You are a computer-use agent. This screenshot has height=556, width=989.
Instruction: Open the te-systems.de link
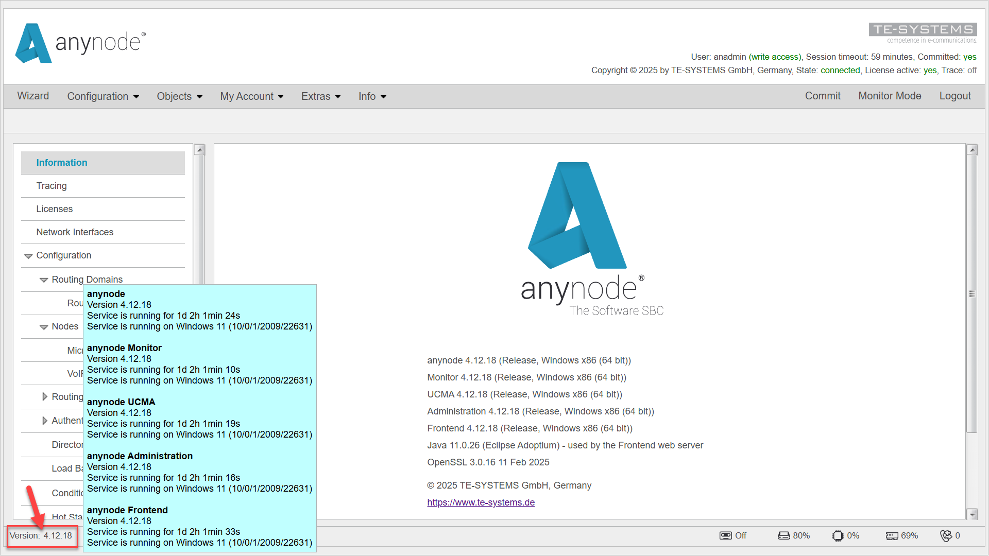point(481,502)
